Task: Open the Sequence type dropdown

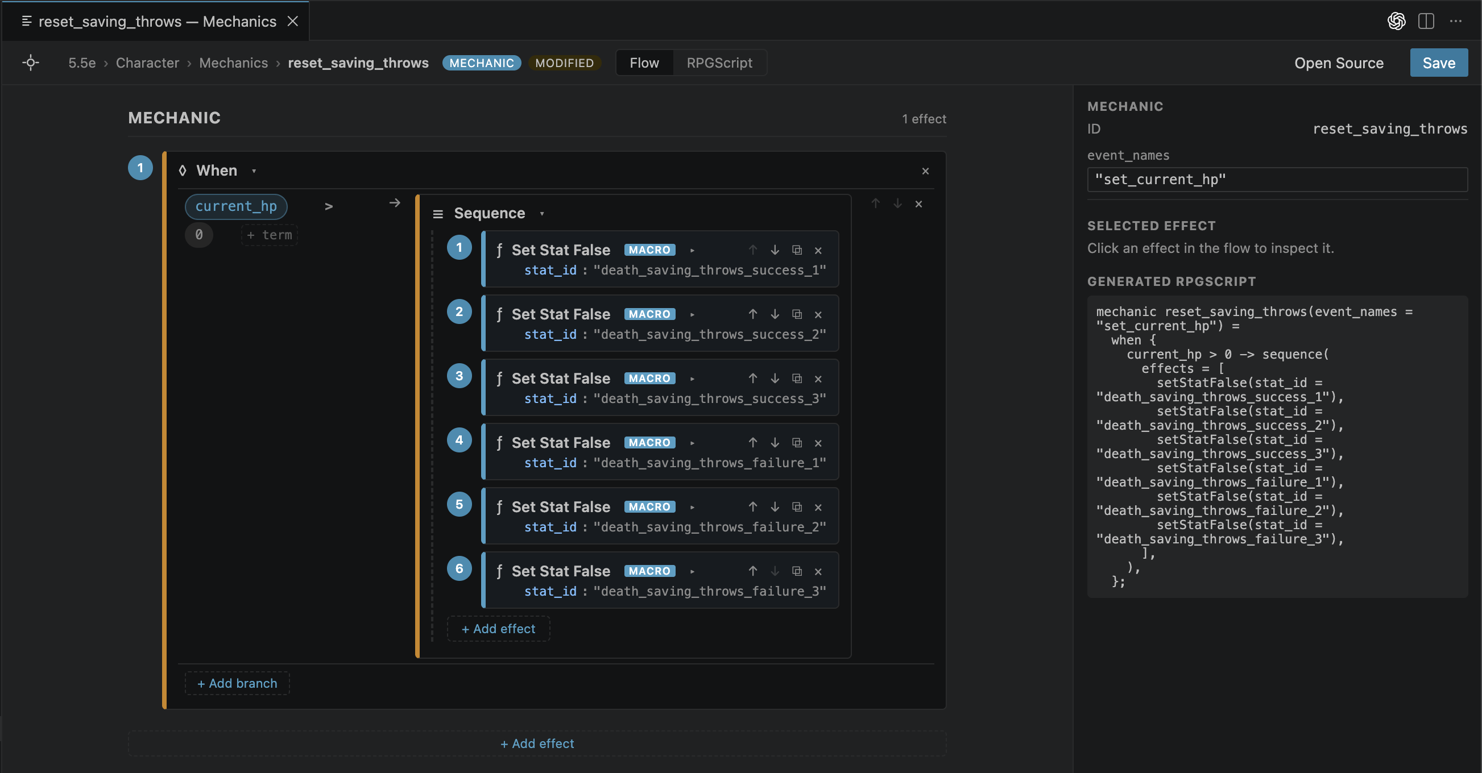Action: point(542,213)
